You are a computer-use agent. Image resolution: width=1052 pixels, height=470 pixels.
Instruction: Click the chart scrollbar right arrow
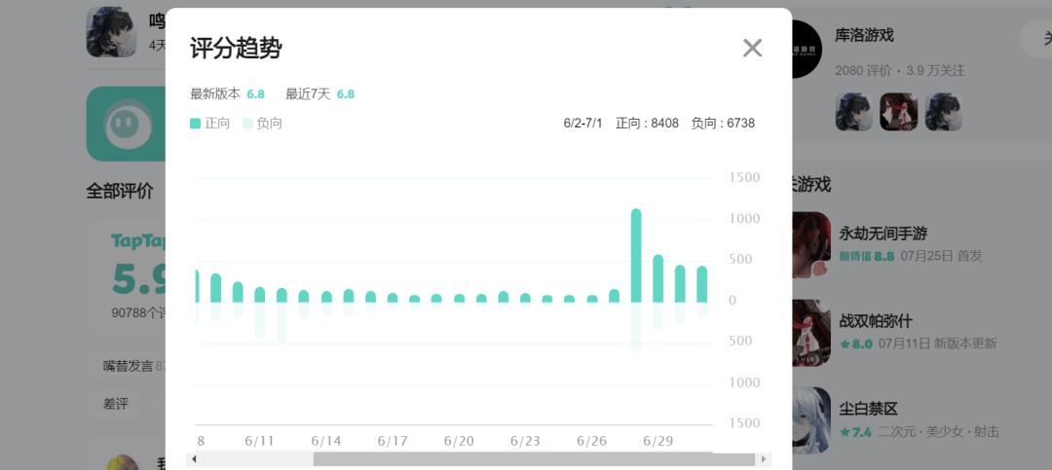[763, 459]
